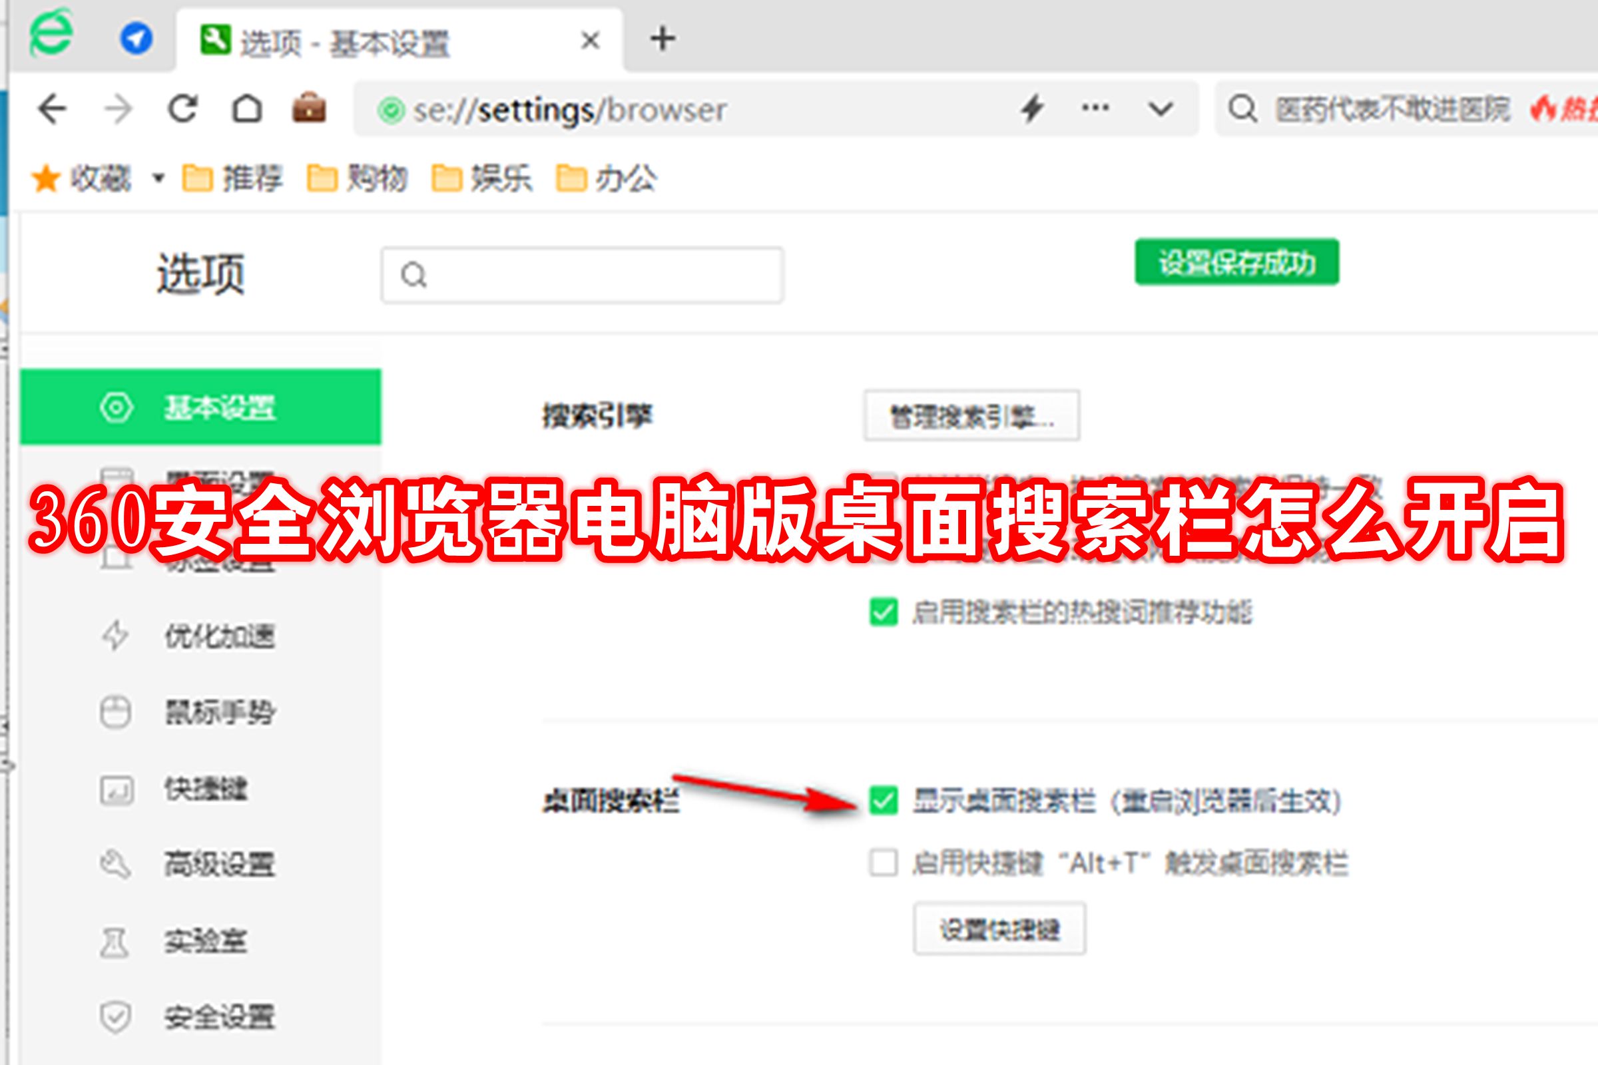The height and width of the screenshot is (1065, 1598).
Task: Open the briefcase download manager icon
Action: point(311,107)
